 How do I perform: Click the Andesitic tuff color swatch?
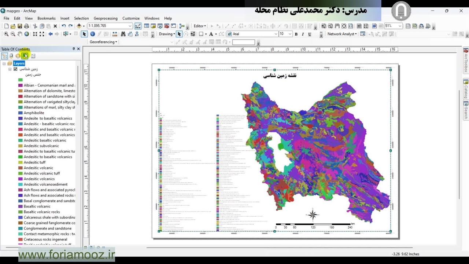point(21,162)
